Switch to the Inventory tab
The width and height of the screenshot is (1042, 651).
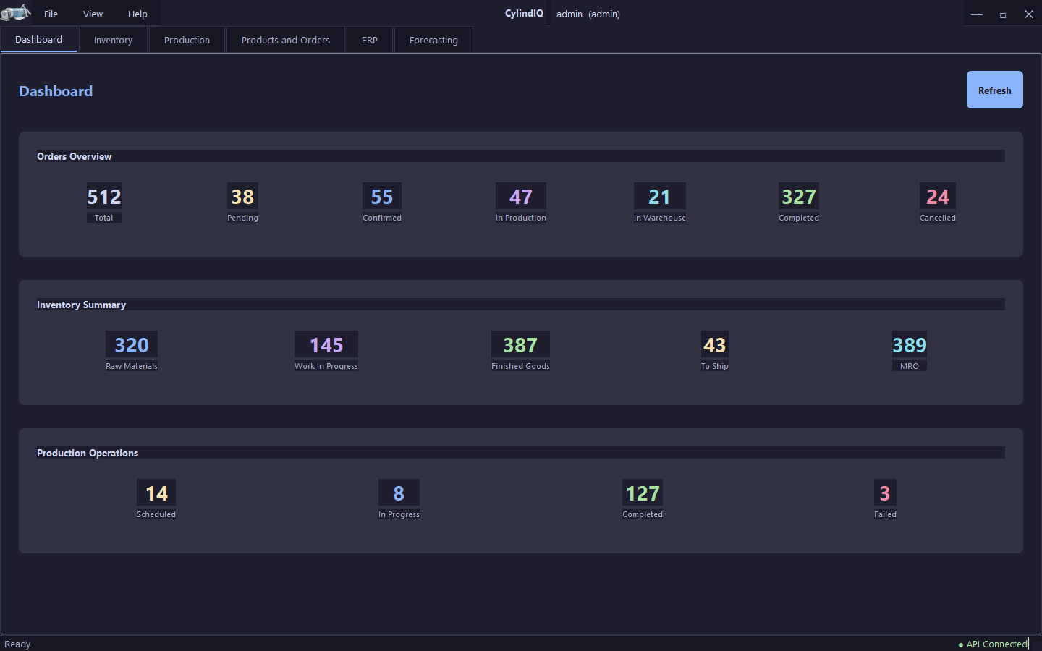113,41
